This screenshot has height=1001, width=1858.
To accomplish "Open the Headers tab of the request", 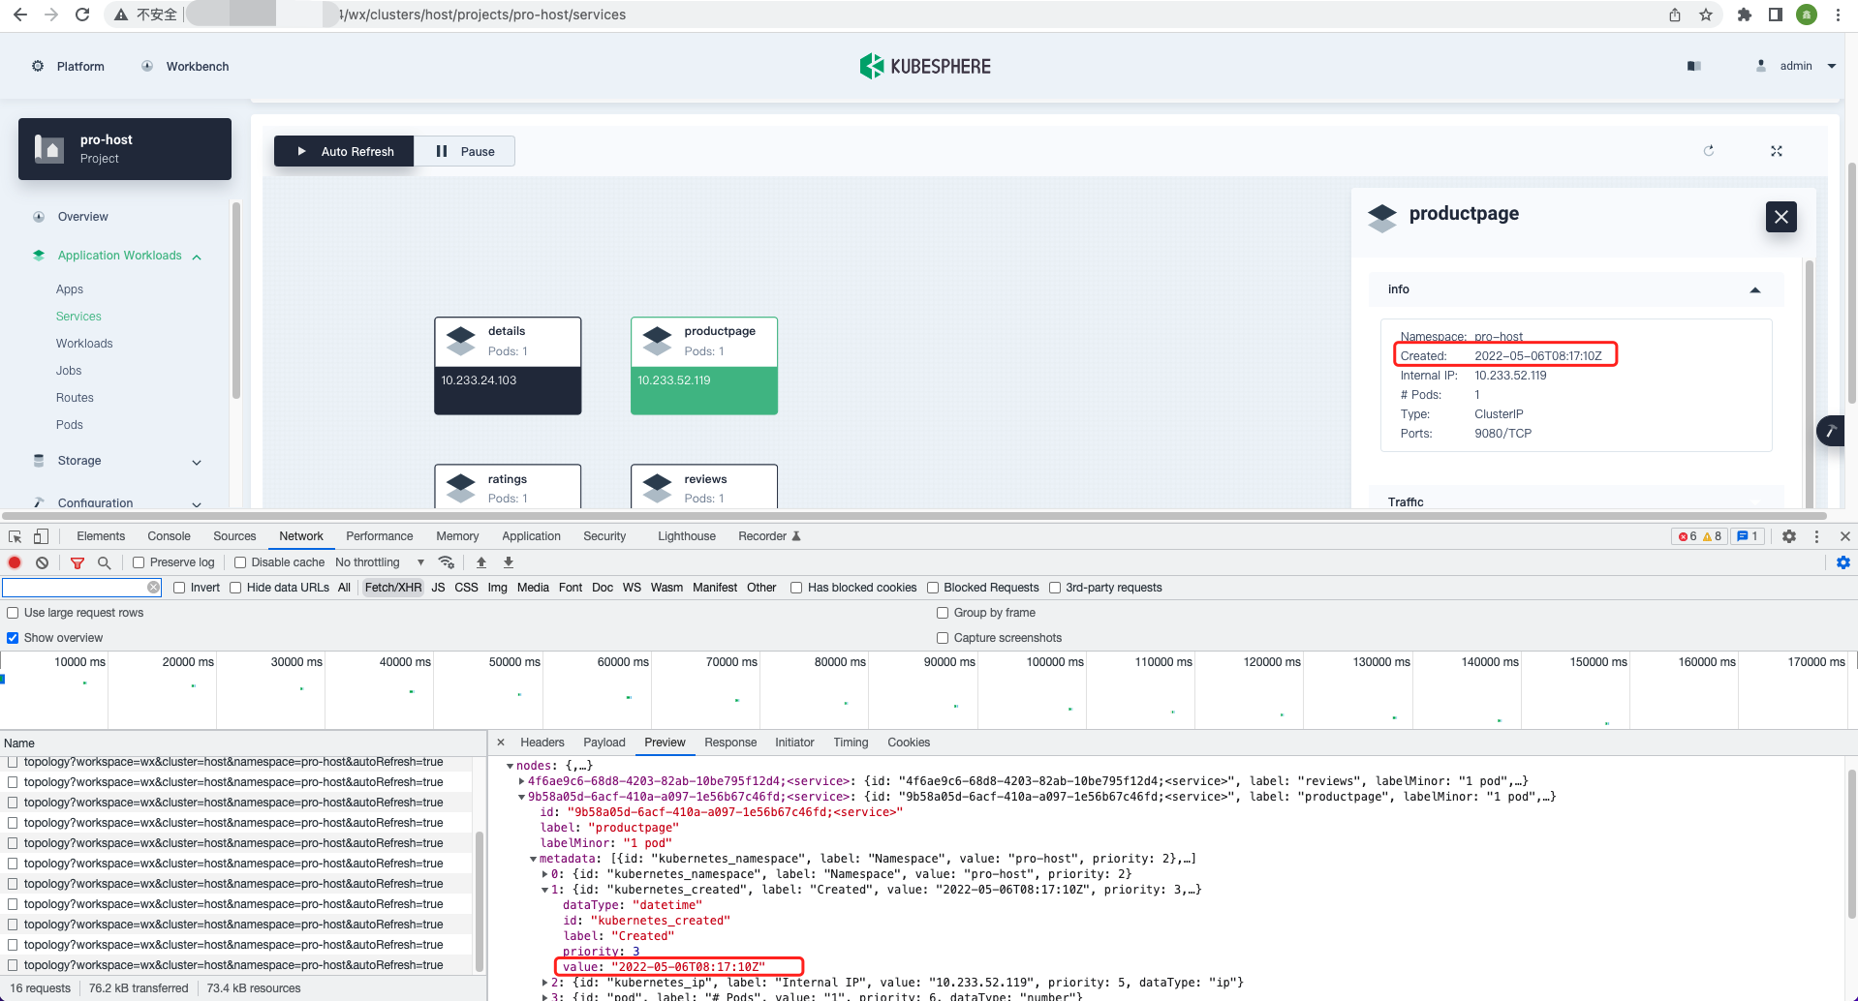I will (542, 743).
